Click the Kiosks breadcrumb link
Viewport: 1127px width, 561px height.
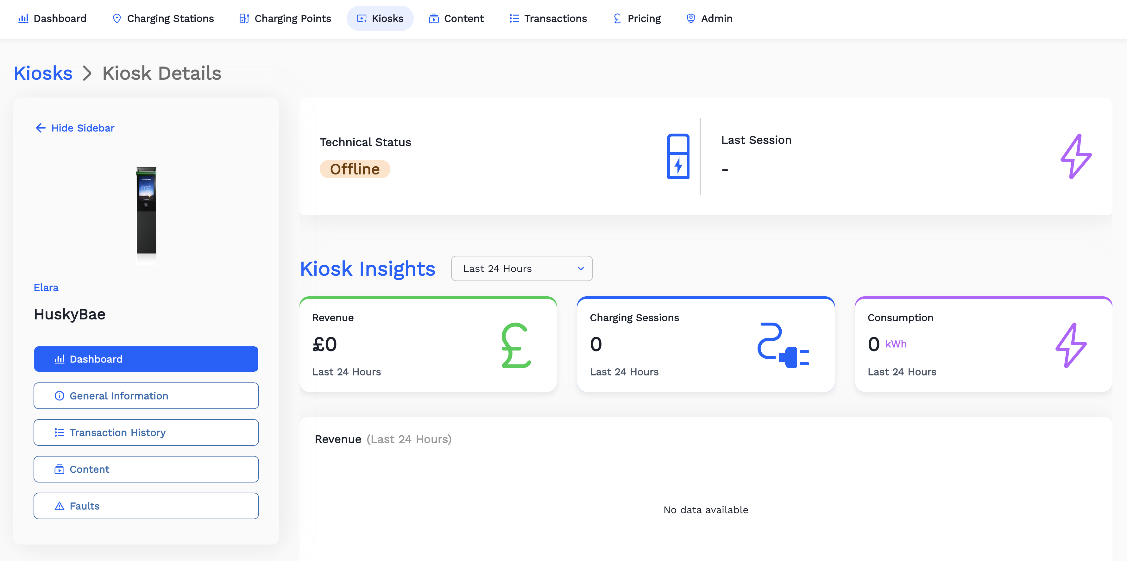[x=43, y=73]
